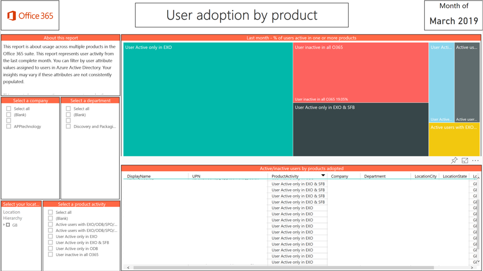Check User Active only in ODB
483x271 pixels.
pos(50,248)
